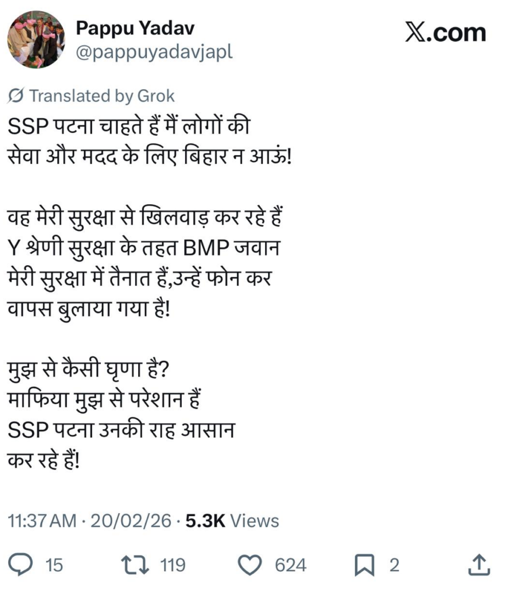This screenshot has width=508, height=597.
Task: Click the reply speech bubble icon
Action: [x=22, y=564]
